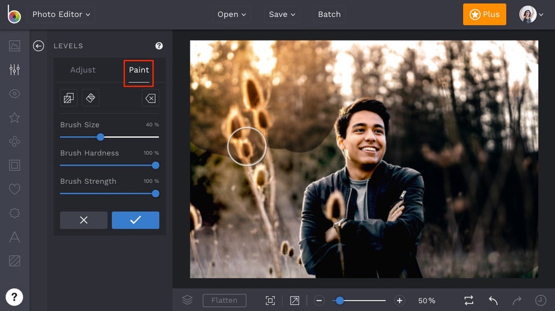555x311 pixels.
Task: Open the Open dropdown menu
Action: coord(232,14)
